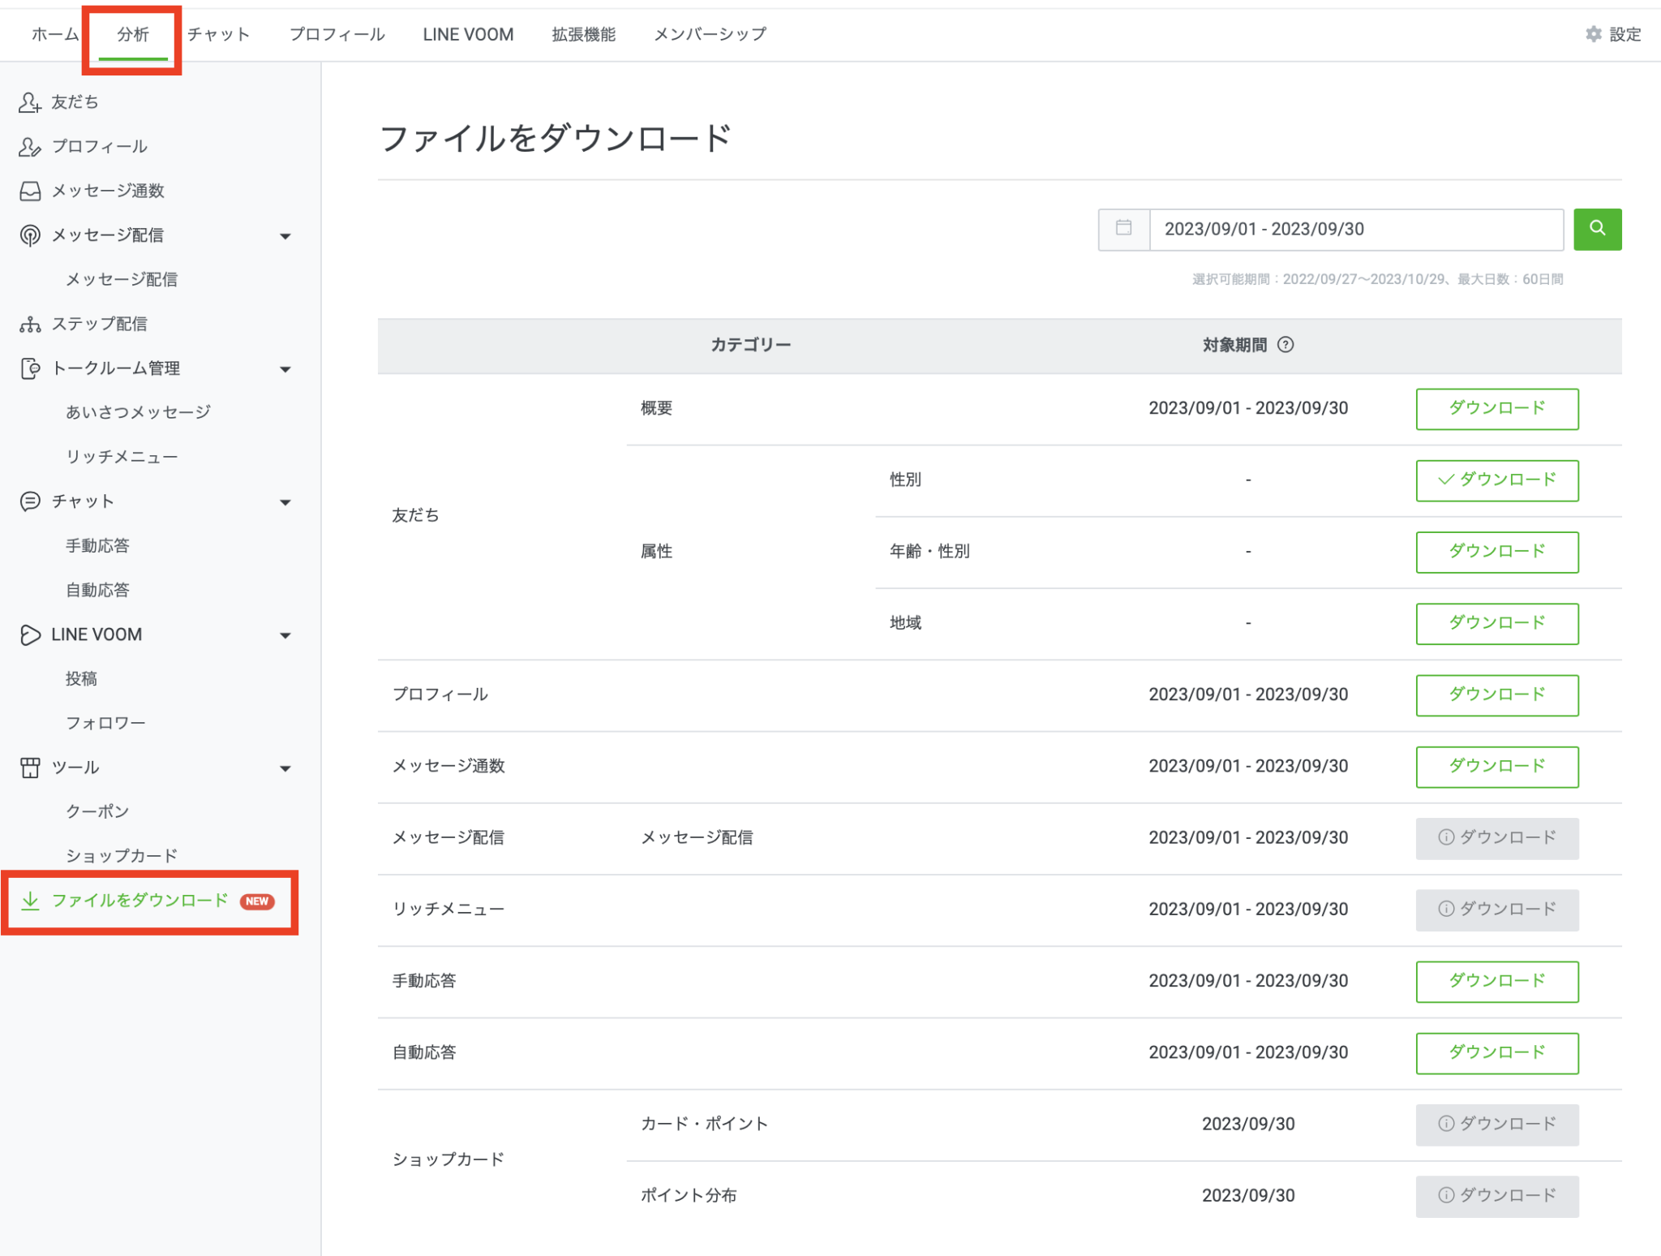Click the ステップ配信 sidebar icon
The height and width of the screenshot is (1256, 1661).
click(30, 324)
